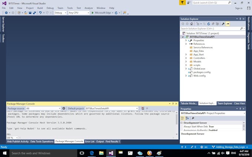
Task: Toggle auto-hide pin on Package Manager Console
Action: click(x=173, y=104)
